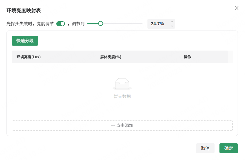Screen dimensions: 245x160
Task: Click the 暂无数据 empty state text
Action: (122, 96)
